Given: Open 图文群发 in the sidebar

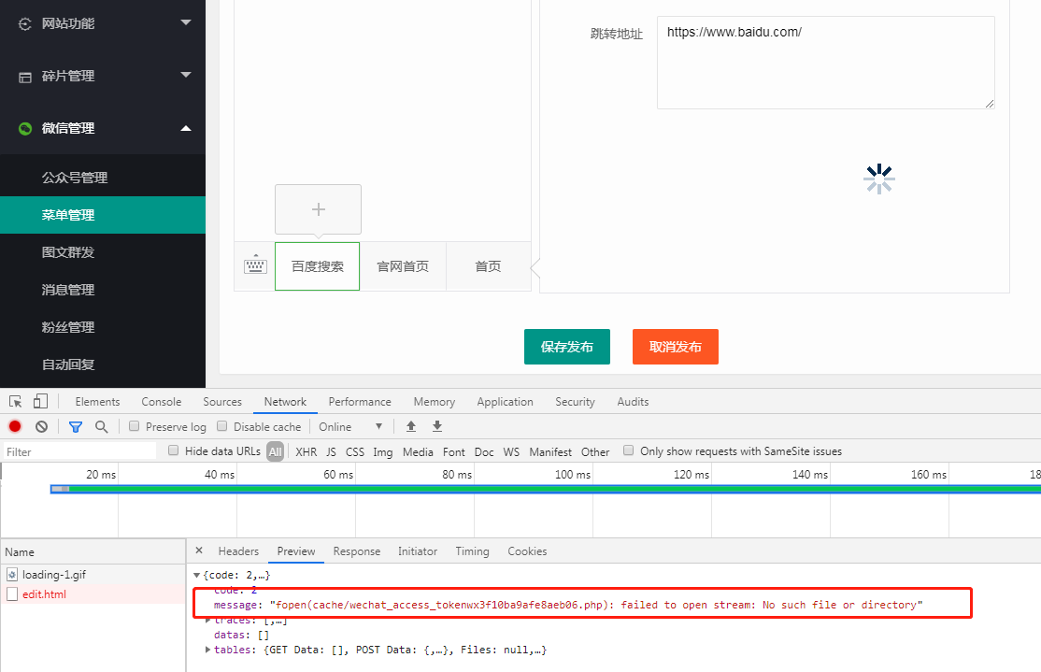Looking at the screenshot, I should (103, 252).
